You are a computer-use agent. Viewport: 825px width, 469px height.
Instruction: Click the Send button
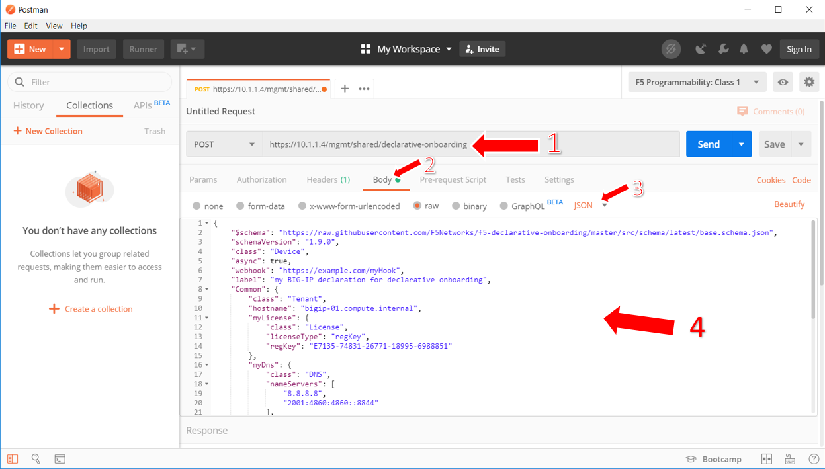[x=709, y=144]
